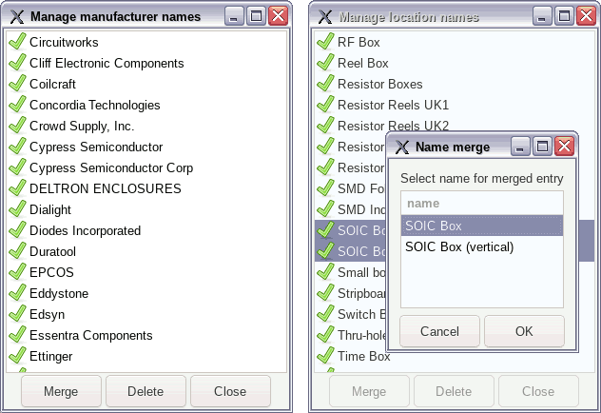
Task: Select Resistor Reels UK2 location
Action: point(455,125)
